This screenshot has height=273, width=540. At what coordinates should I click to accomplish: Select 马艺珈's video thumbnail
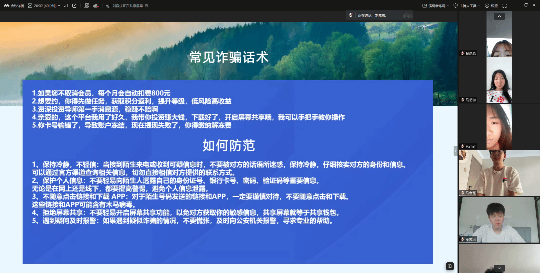pos(499,80)
